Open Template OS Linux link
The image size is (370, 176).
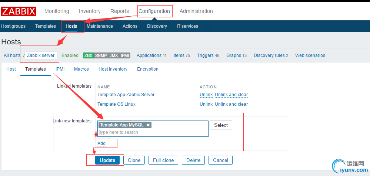tap(117, 104)
